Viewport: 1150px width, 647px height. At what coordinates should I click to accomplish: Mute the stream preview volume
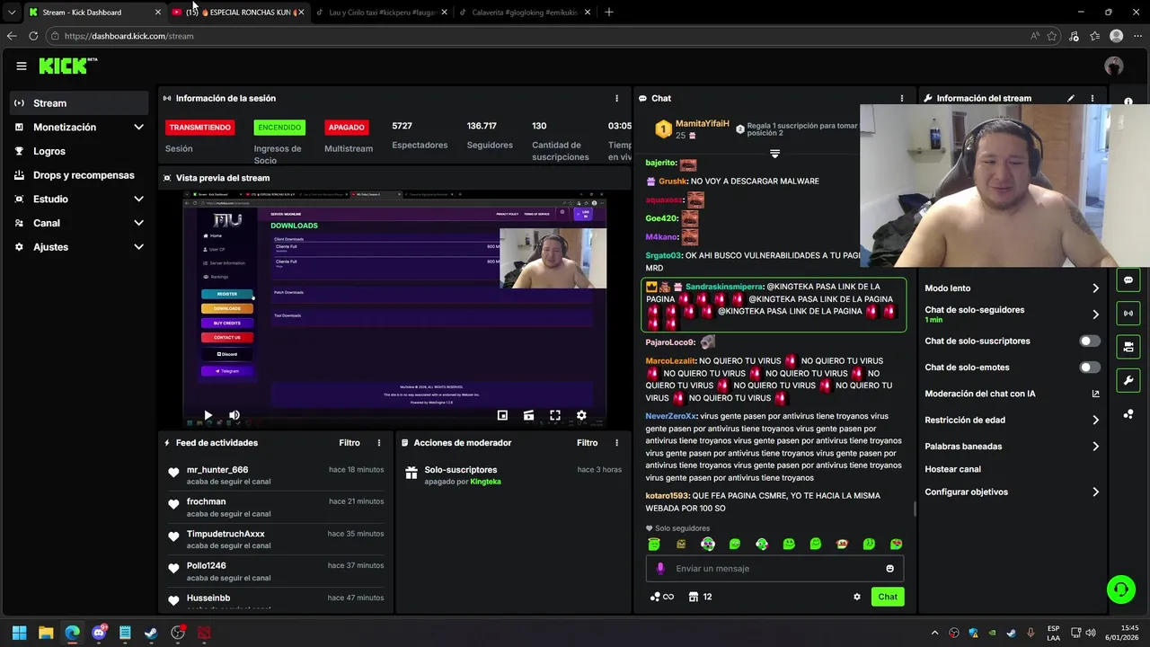pyautogui.click(x=234, y=415)
